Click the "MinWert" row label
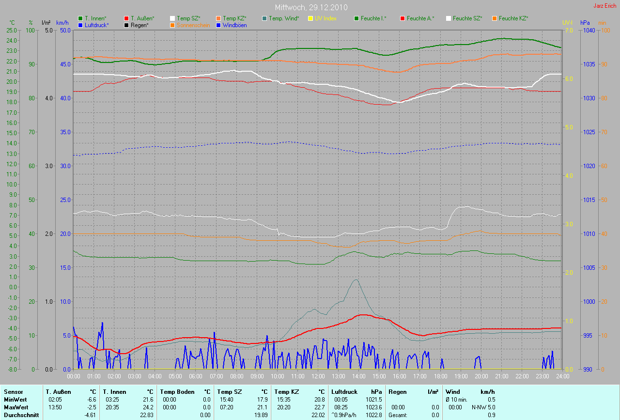Image resolution: width=620 pixels, height=420 pixels. point(15,400)
